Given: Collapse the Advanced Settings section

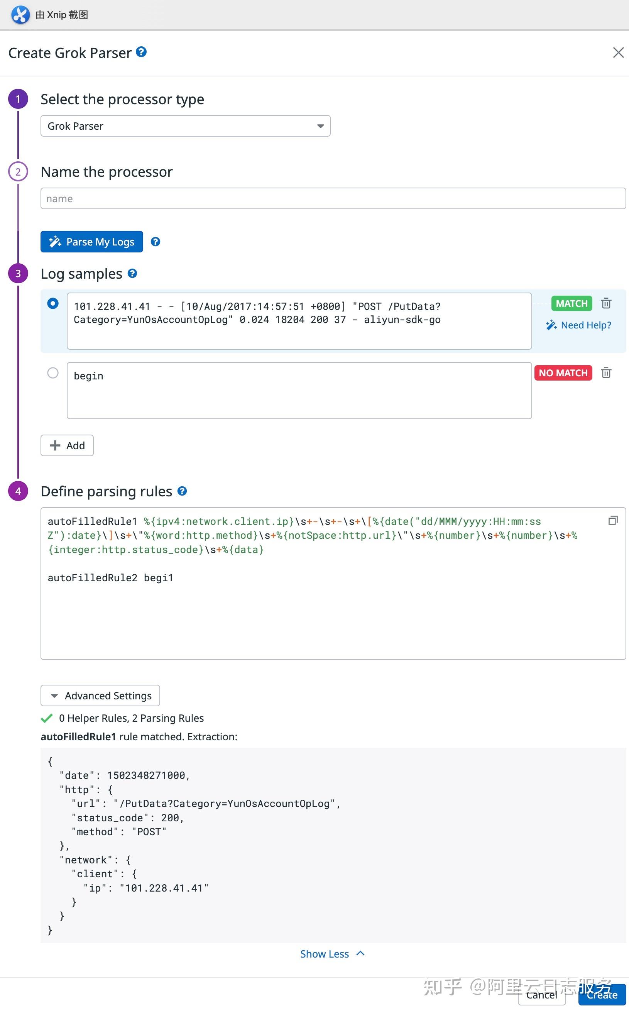Looking at the screenshot, I should (x=100, y=696).
